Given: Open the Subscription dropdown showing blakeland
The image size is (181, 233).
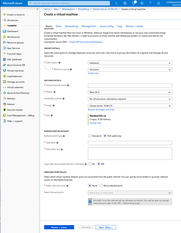Looking at the screenshot, I should pos(130,63).
